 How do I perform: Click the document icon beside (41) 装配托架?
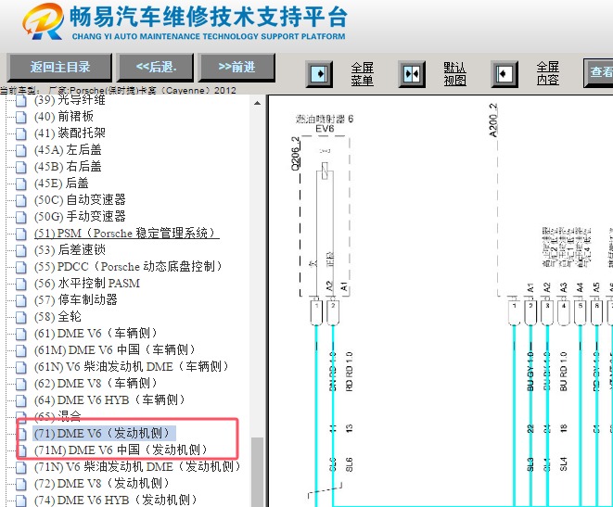click(21, 133)
